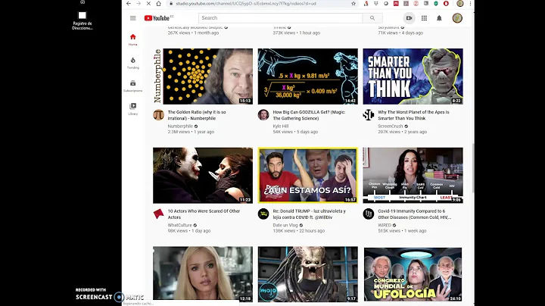Go back in the browser

point(129,4)
